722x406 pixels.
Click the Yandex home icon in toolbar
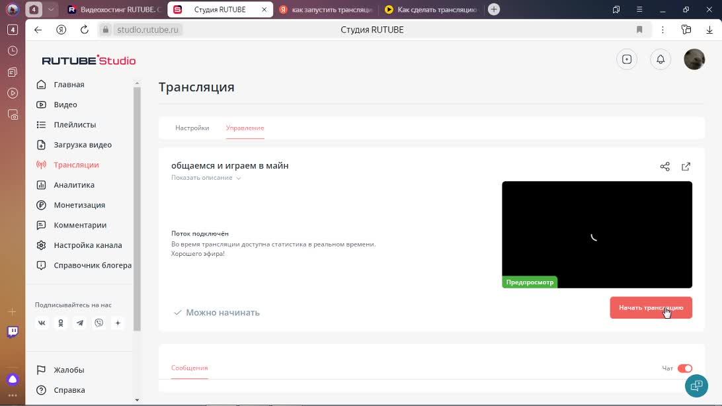tap(61, 30)
